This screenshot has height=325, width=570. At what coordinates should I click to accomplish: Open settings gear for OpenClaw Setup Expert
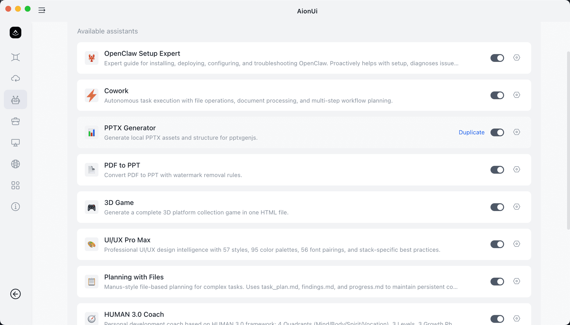[x=517, y=58]
